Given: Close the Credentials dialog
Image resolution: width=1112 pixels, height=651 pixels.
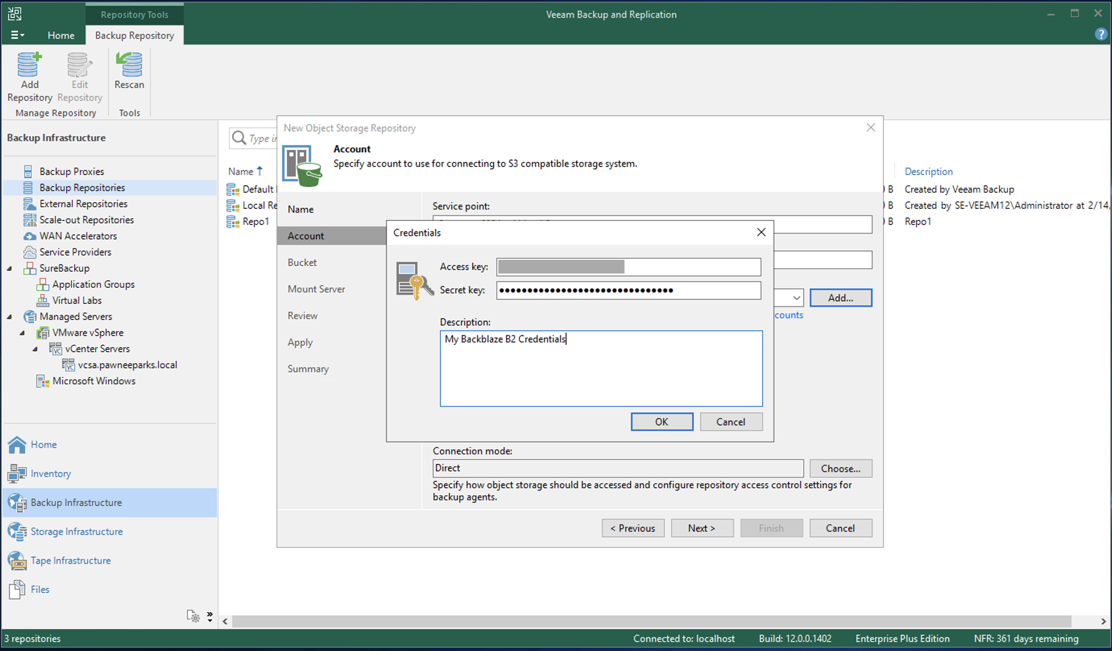Looking at the screenshot, I should (761, 232).
